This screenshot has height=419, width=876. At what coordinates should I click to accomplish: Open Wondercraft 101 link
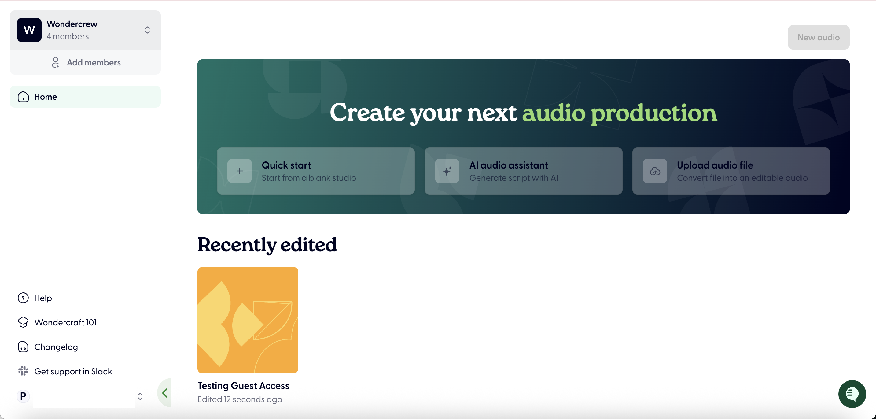(65, 322)
